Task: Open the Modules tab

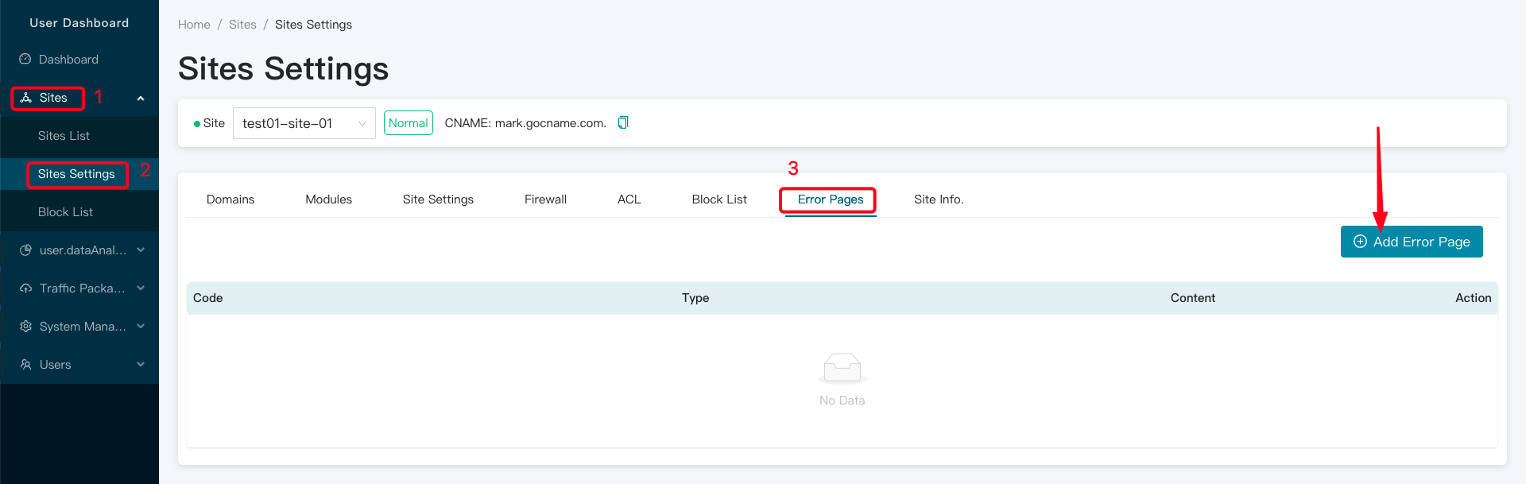Action: [x=328, y=199]
